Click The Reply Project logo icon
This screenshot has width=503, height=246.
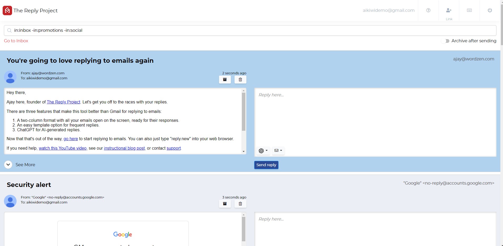click(x=7, y=11)
